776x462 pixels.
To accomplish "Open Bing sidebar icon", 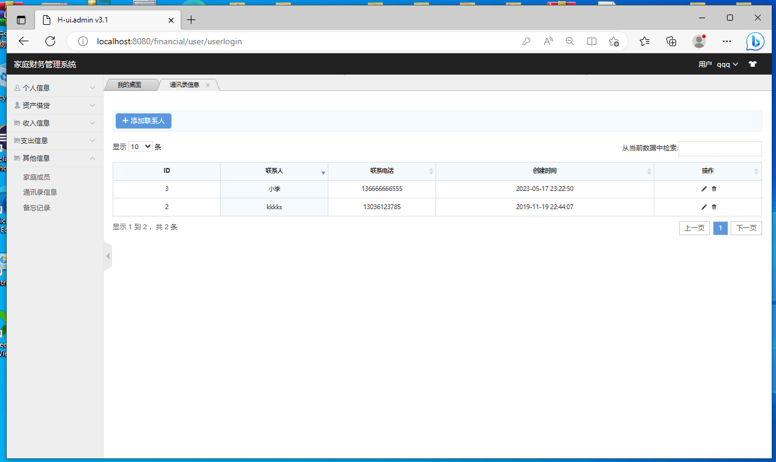I will [x=755, y=41].
